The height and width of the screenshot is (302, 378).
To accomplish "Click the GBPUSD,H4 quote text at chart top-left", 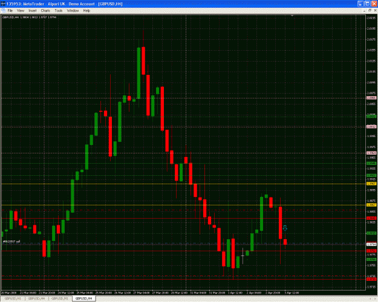I will tap(29, 18).
